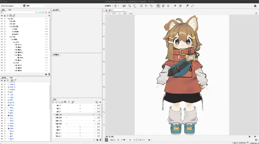The width and height of the screenshot is (259, 144).
Task: Select the Lasso selection tool
Action: coord(163,6)
